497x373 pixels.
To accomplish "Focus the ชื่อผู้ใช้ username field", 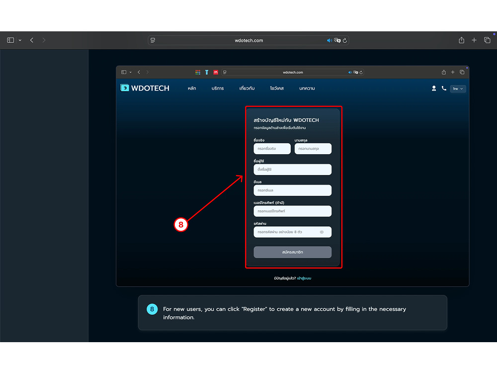I will [x=293, y=170].
